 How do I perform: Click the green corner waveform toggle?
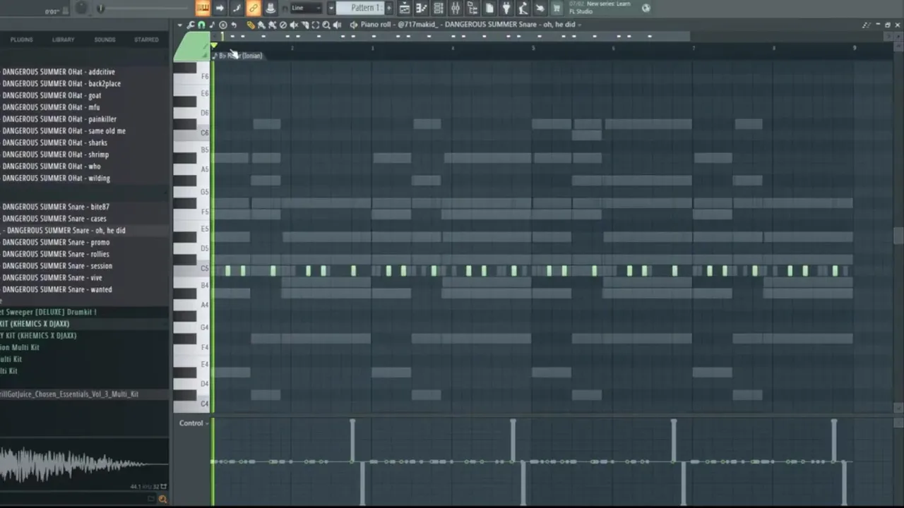coord(191,47)
